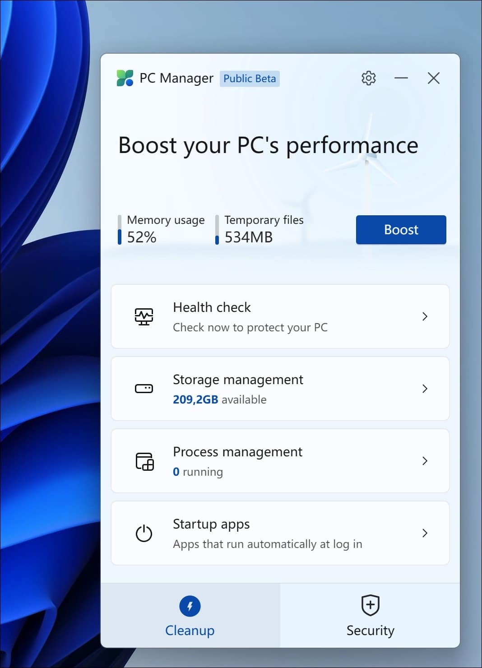Screen dimensions: 482x668
Task: Click the Storage management drive icon
Action: point(144,389)
